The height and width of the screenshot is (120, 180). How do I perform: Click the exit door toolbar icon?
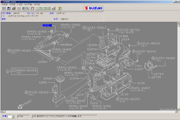tap(4, 8)
